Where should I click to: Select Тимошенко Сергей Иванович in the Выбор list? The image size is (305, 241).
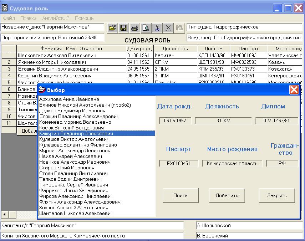(x=97, y=185)
